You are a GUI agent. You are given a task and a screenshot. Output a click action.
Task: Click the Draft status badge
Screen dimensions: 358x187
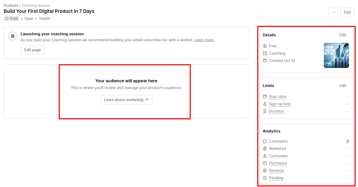11,19
